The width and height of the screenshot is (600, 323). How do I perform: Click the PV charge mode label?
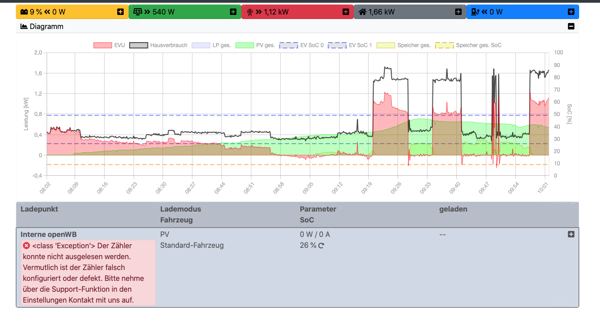point(165,234)
